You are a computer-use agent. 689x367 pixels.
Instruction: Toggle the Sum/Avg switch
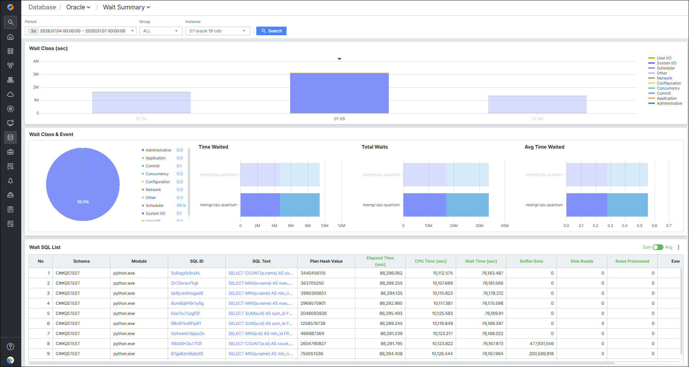pyautogui.click(x=658, y=247)
